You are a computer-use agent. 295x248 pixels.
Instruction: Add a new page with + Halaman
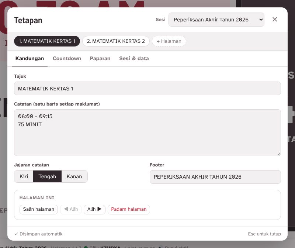pyautogui.click(x=169, y=41)
